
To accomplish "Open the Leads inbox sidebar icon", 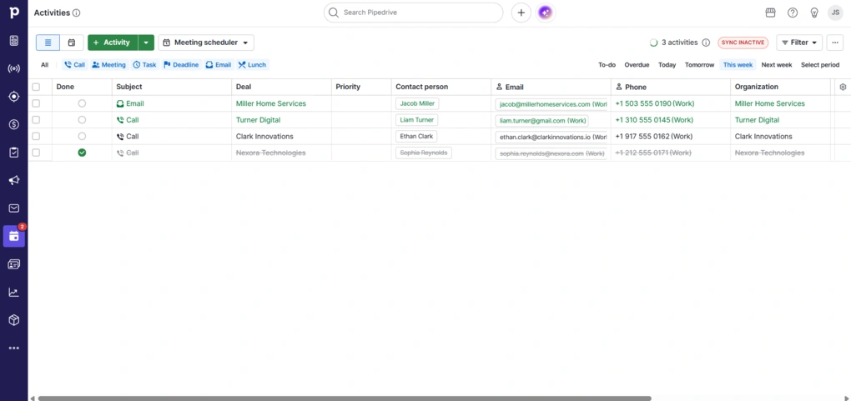I will (14, 41).
